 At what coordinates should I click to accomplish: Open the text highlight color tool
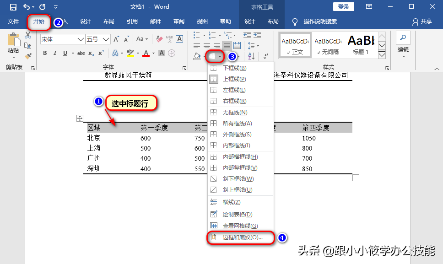(130, 54)
